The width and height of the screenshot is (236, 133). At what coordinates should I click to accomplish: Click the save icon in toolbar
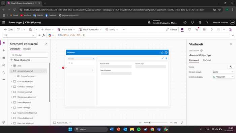click(x=219, y=29)
